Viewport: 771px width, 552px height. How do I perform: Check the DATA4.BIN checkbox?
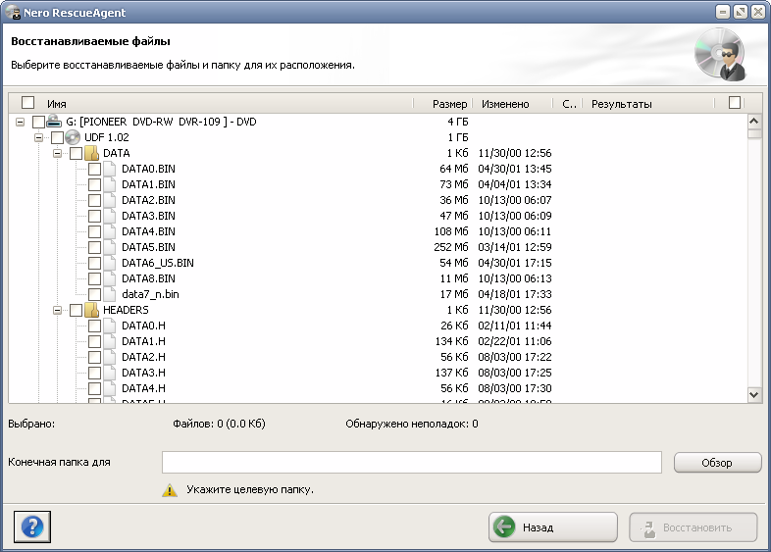(x=94, y=231)
